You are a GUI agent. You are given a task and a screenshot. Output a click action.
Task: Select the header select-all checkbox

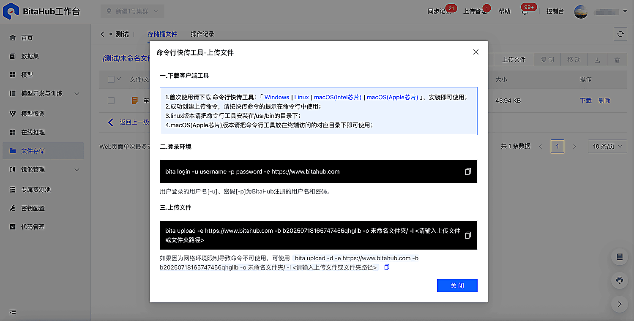click(111, 79)
